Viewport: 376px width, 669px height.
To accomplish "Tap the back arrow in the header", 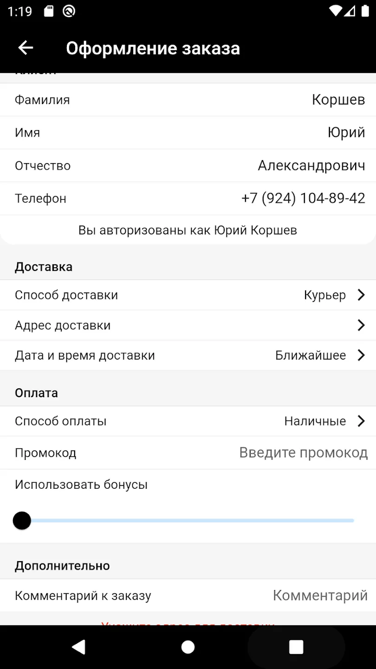I will [x=26, y=48].
